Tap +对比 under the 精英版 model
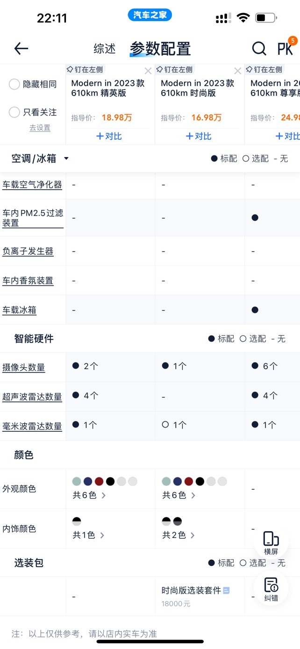 coord(109,136)
